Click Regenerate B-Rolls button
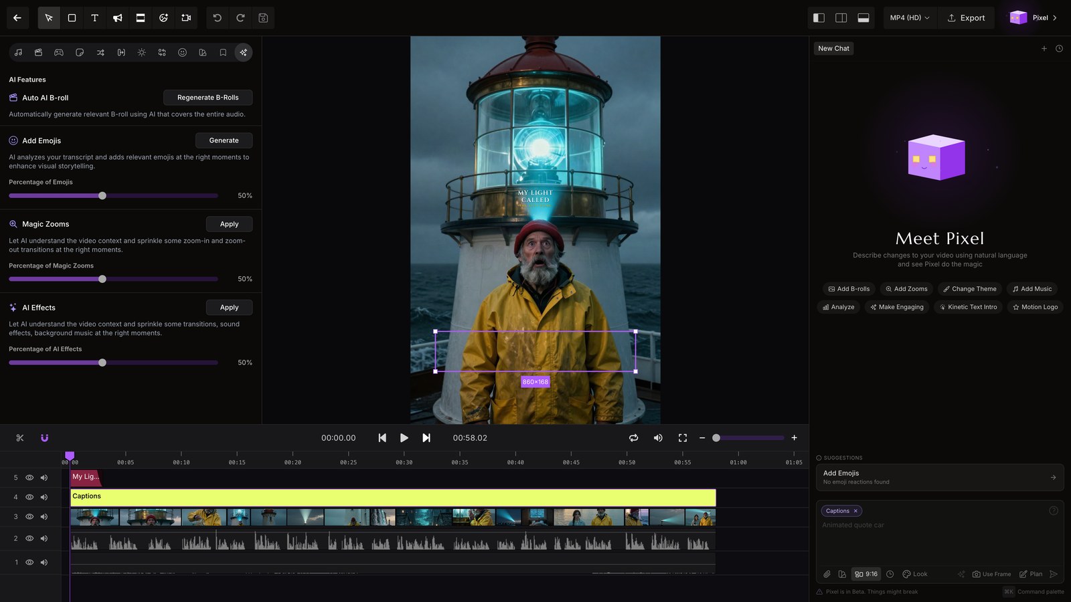Viewport: 1071px width, 602px height. [208, 98]
